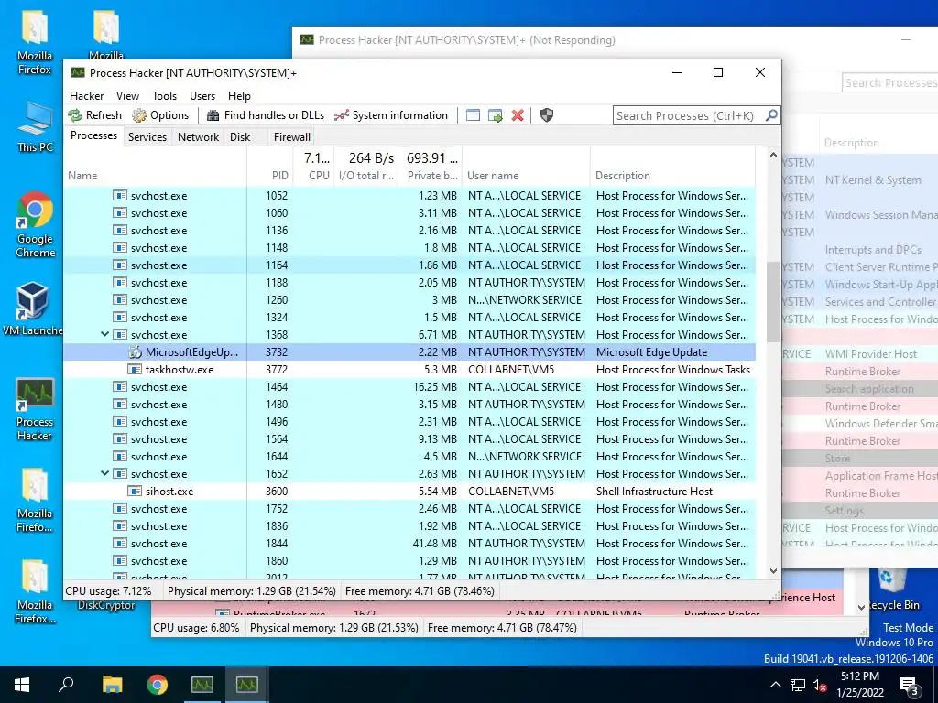This screenshot has width=938, height=703.
Task: Click the sihost.exe process icon
Action: click(135, 492)
